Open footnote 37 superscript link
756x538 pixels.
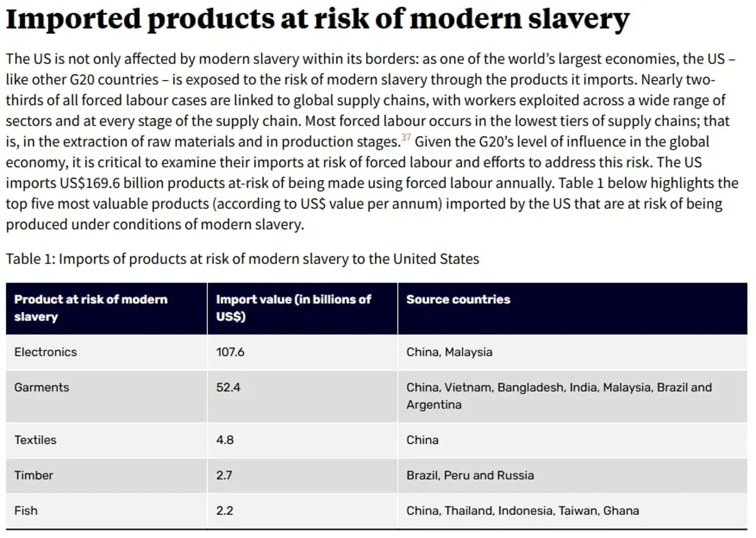coord(406,137)
